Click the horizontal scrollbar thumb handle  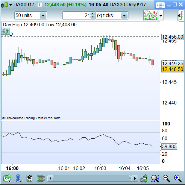(x=130, y=178)
